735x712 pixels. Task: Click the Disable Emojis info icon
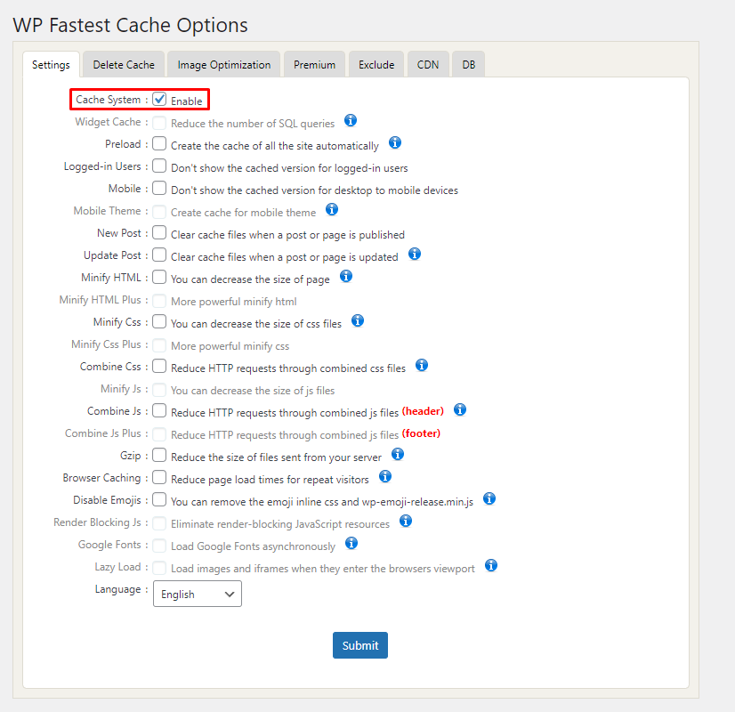tap(489, 498)
